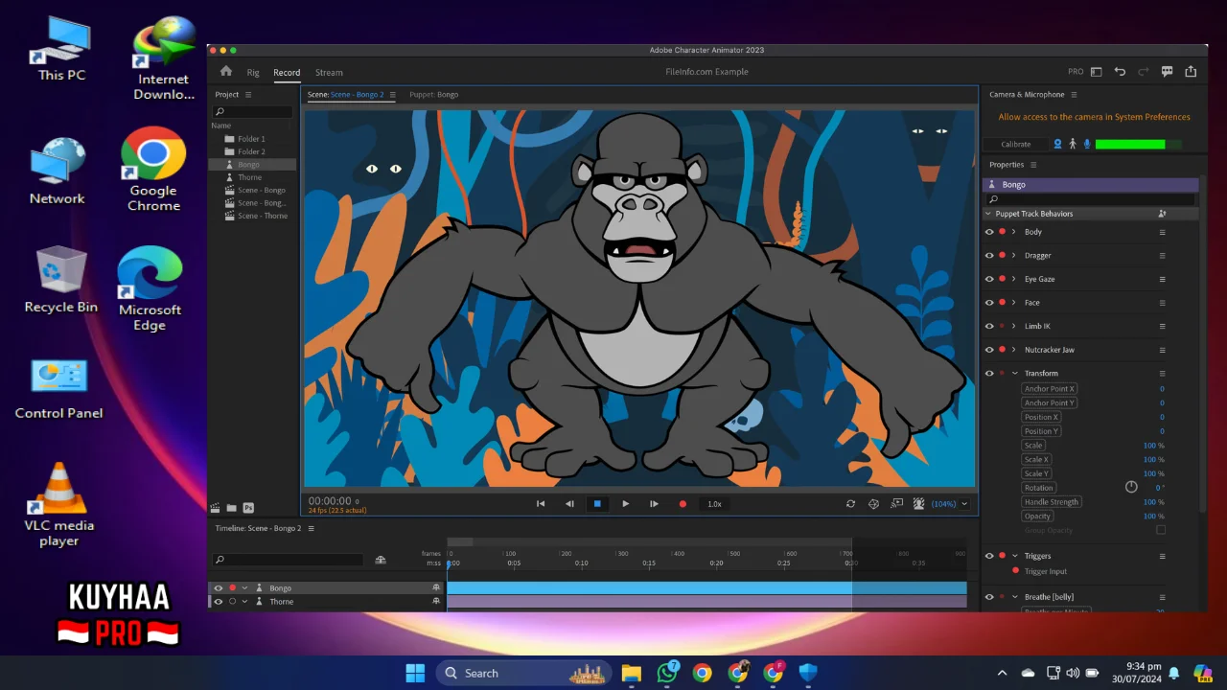This screenshot has height=690, width=1227.
Task: Click the Share export icon
Action: pyautogui.click(x=1191, y=72)
